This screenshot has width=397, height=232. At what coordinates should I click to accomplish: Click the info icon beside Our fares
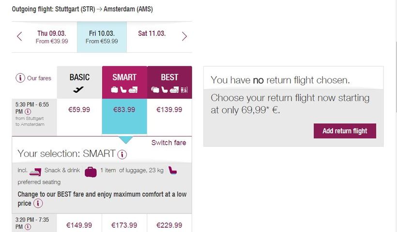point(21,78)
